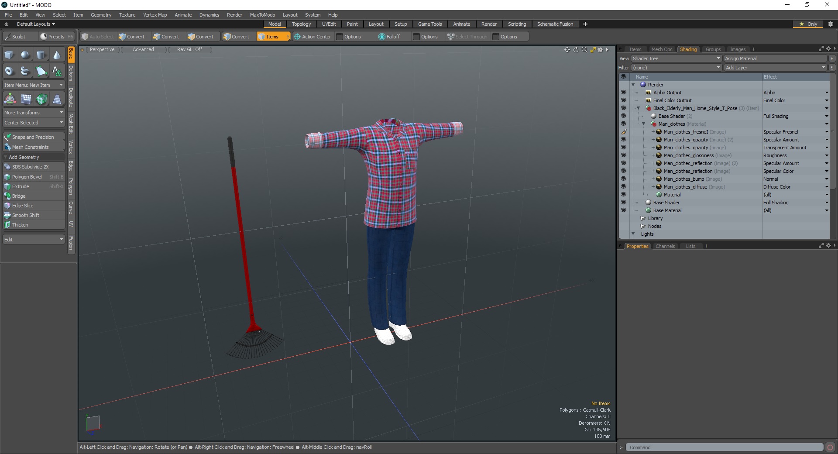This screenshot has width=838, height=454.
Task: Toggle the Only star layout button
Action: (x=808, y=24)
